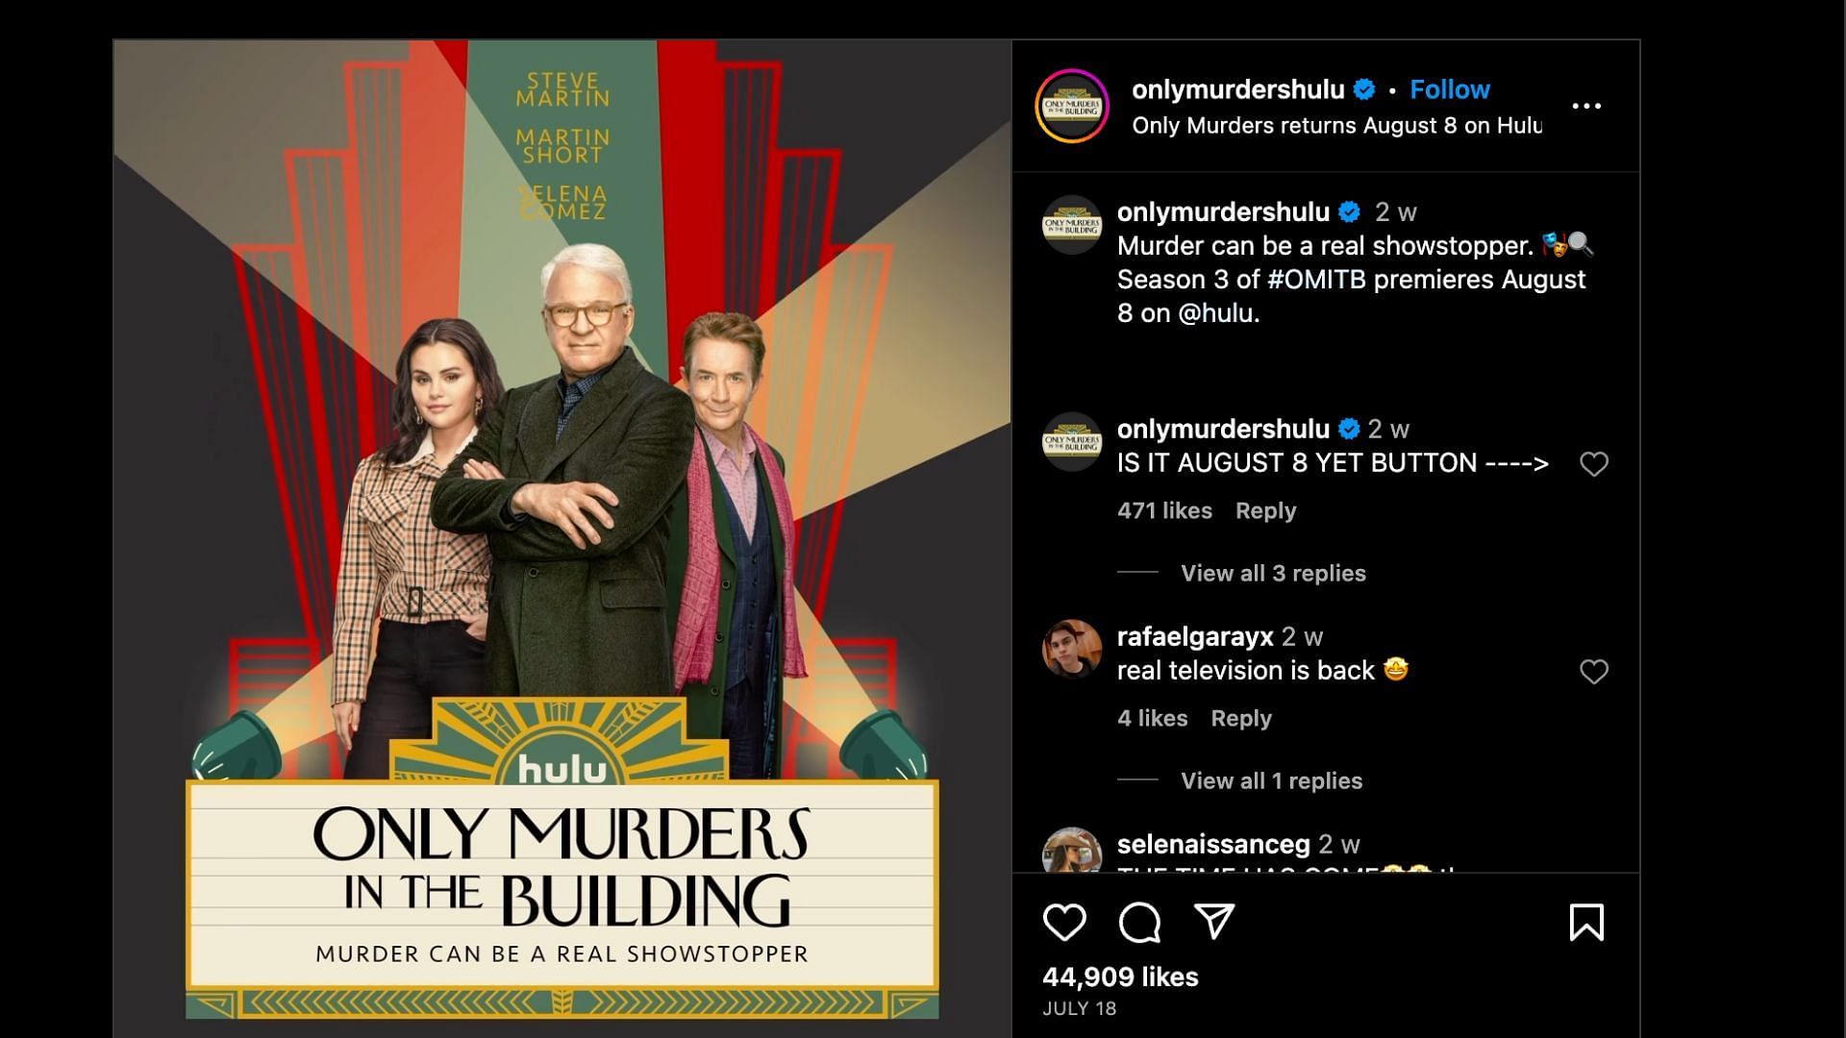Save post with the bookmark icon
This screenshot has height=1038, width=1846.
(x=1586, y=923)
